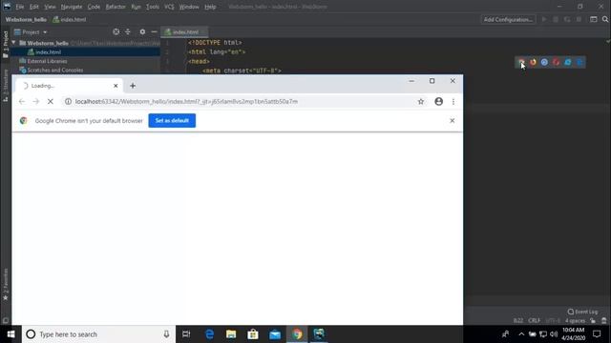Select index.html in Project tree

click(48, 52)
